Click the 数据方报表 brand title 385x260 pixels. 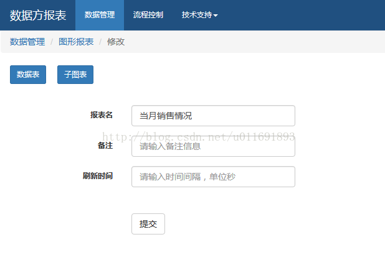pos(38,15)
